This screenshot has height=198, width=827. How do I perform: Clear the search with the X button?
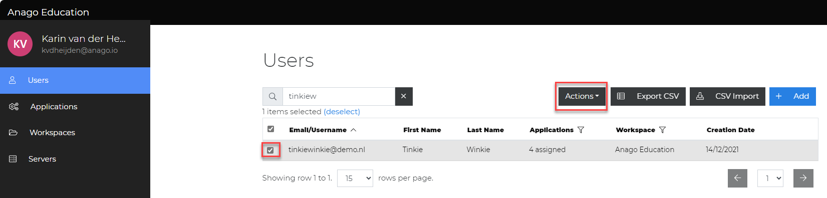404,96
